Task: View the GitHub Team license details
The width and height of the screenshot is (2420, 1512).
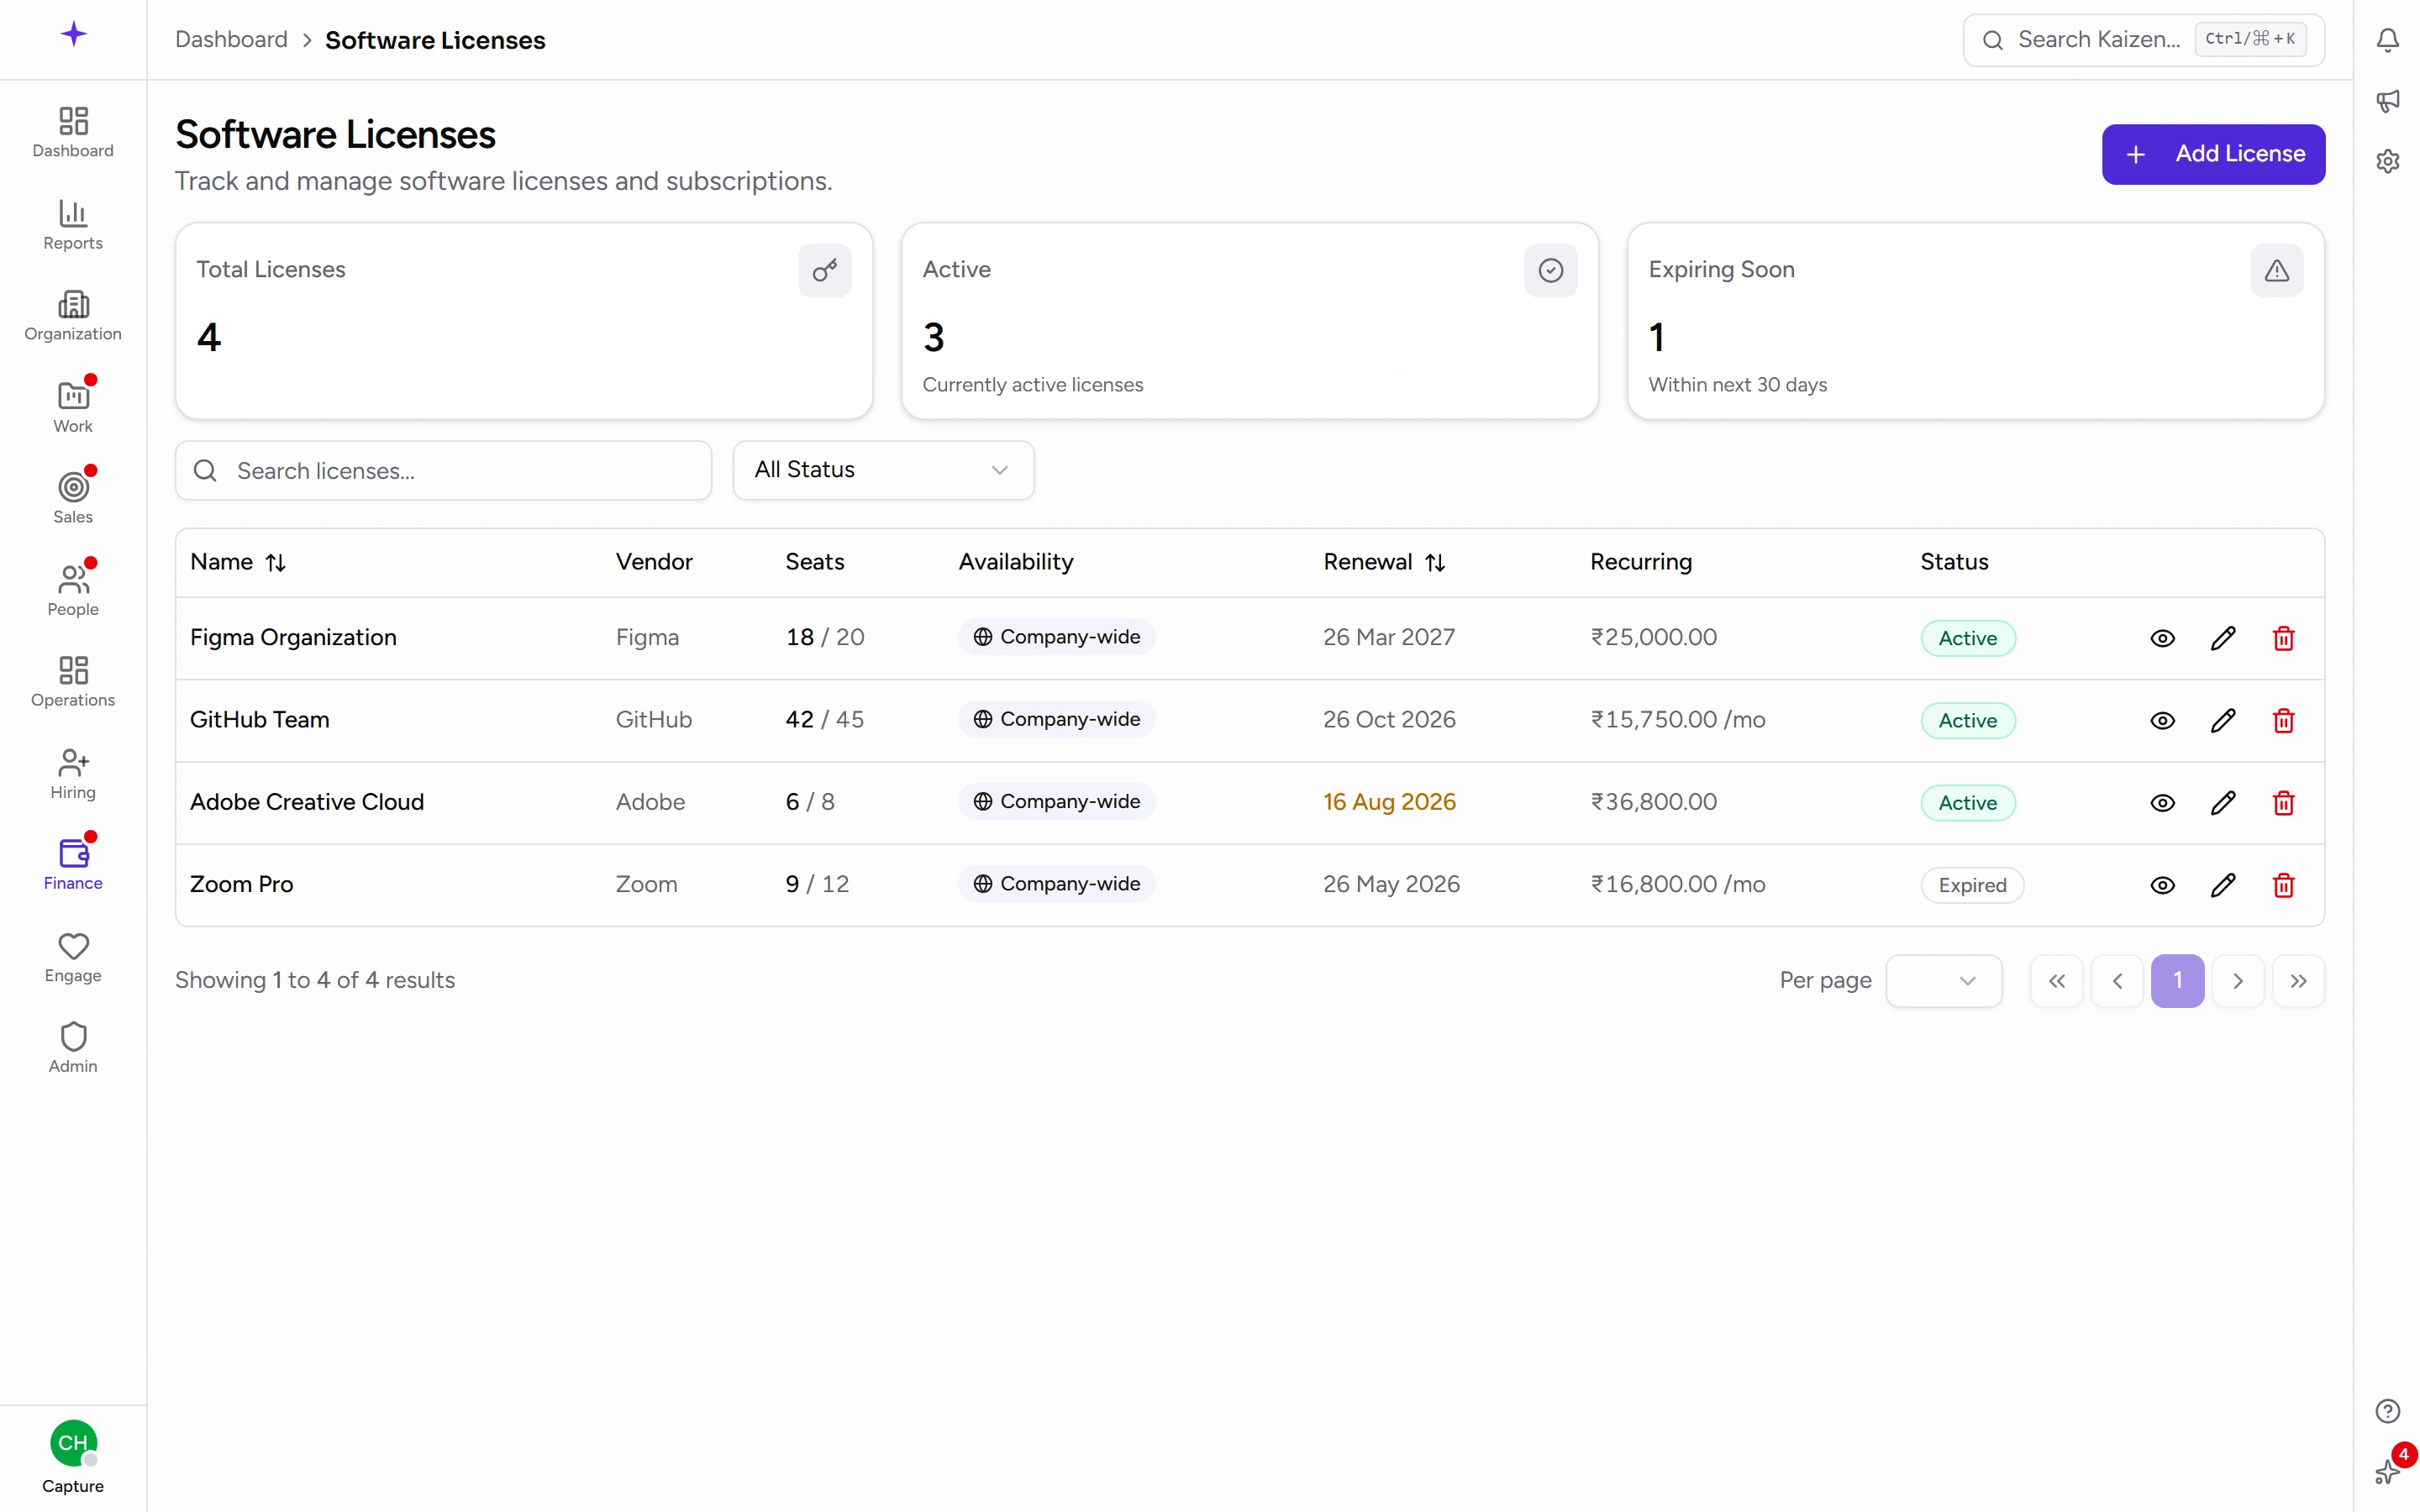Action: click(x=2162, y=720)
